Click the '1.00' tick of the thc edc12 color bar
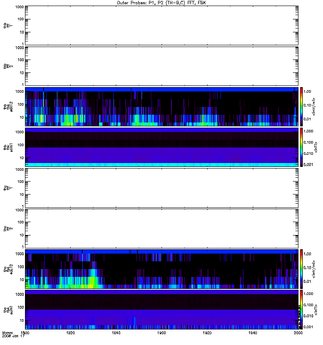The height and width of the screenshot is (345, 323). 307,254
